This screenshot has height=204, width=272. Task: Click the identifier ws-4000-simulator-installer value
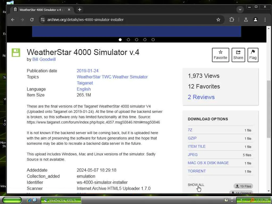102,182
